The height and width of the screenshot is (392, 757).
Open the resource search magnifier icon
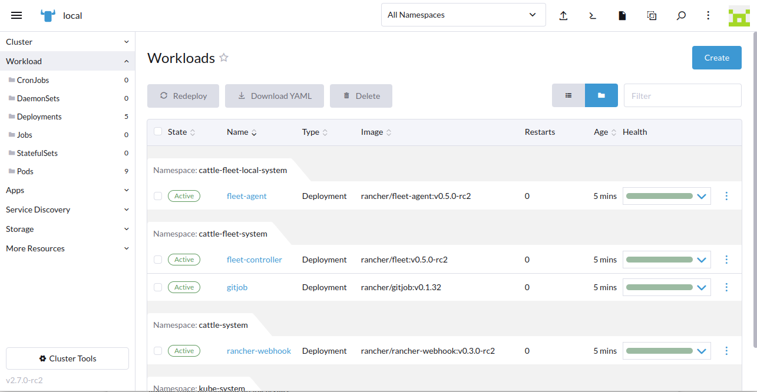[x=681, y=16]
